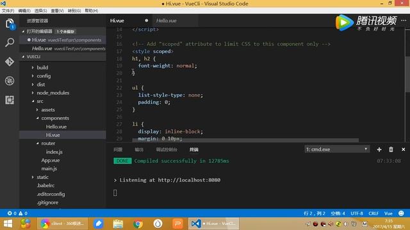Open Chrome from the taskbar
Image resolution: width=410 pixels, height=230 pixels.
pyautogui.click(x=138, y=224)
